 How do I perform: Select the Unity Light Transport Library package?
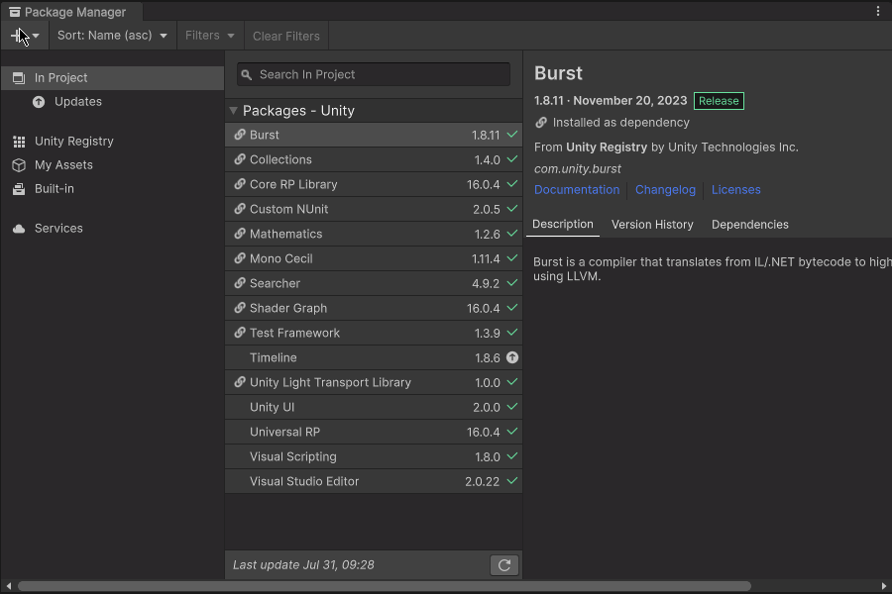pyautogui.click(x=374, y=382)
